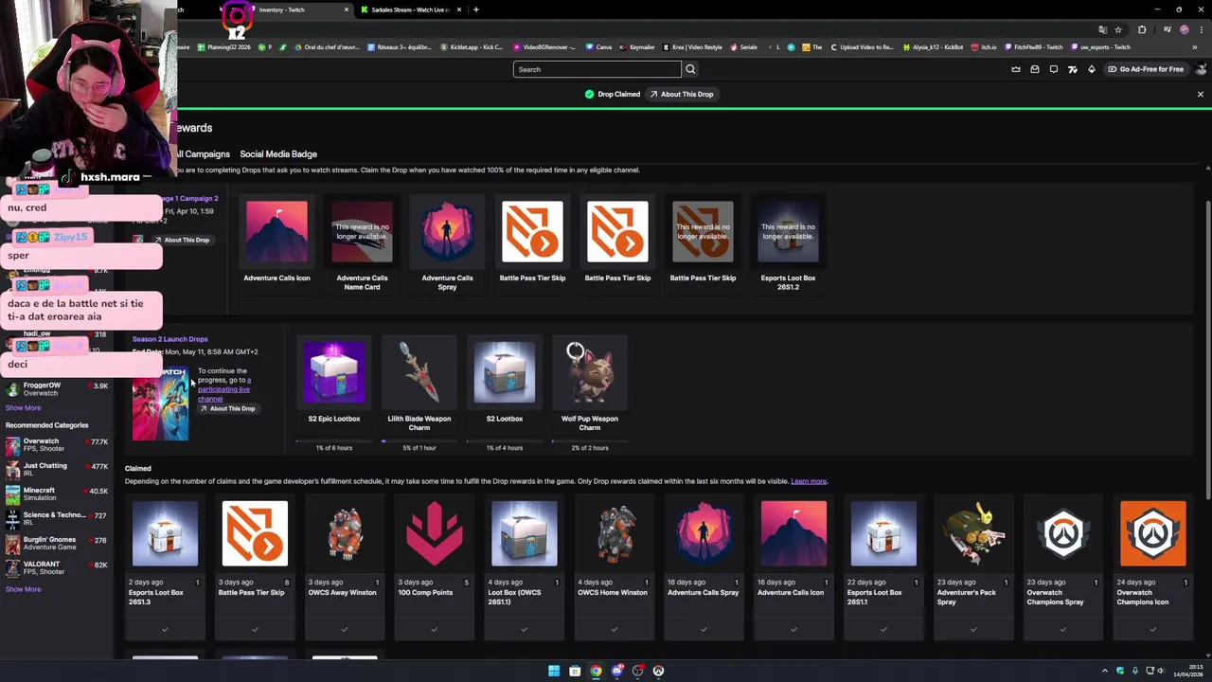This screenshot has height=682, width=1212.
Task: Open itch.io bookmark
Action: point(984,47)
